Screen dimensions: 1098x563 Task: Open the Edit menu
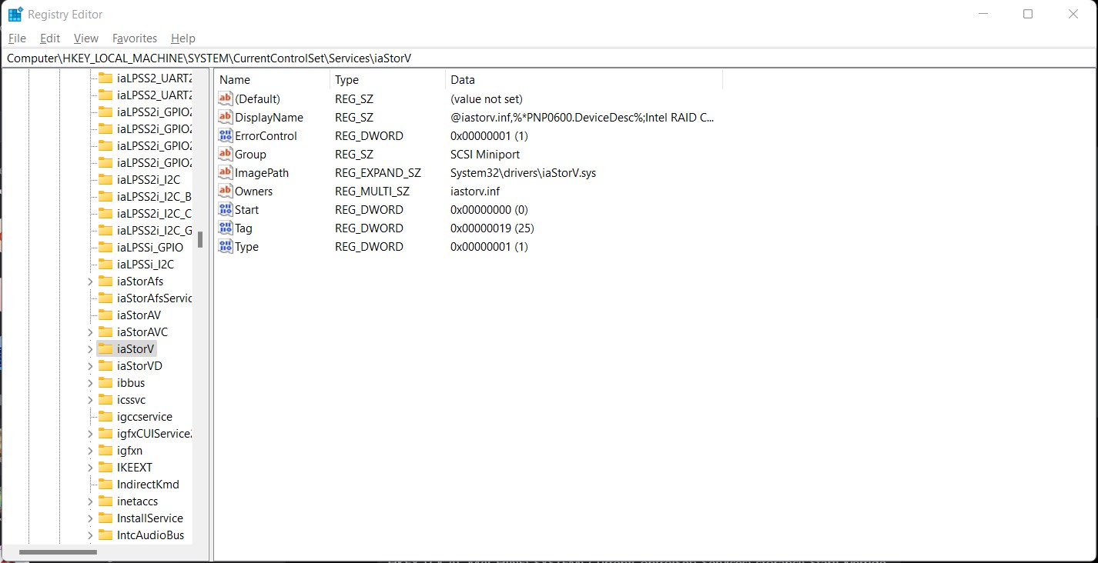[x=50, y=38]
